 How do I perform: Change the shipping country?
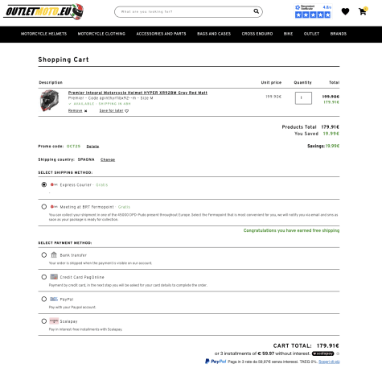(108, 159)
